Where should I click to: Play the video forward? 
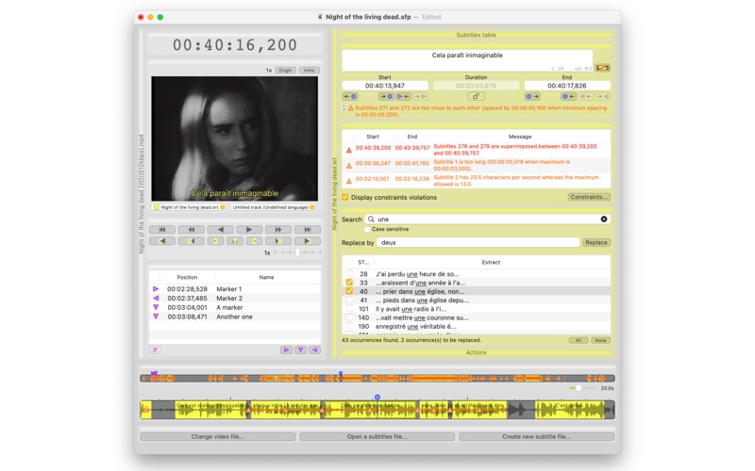pos(249,230)
